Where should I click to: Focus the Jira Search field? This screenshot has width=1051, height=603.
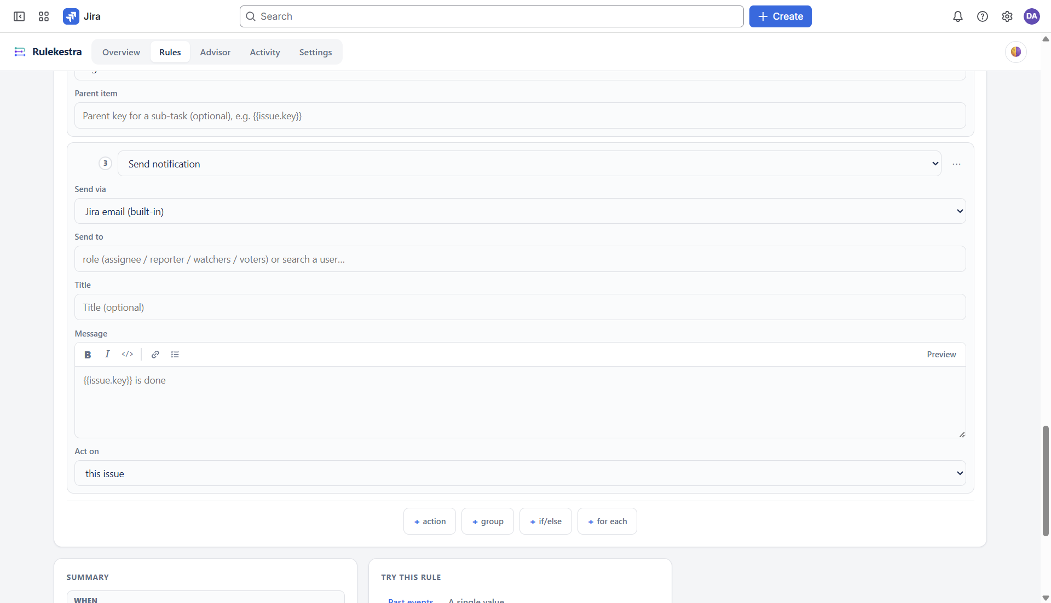pyautogui.click(x=491, y=16)
